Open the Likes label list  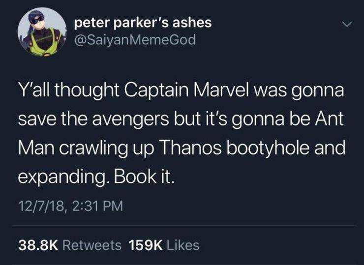pos(183,245)
